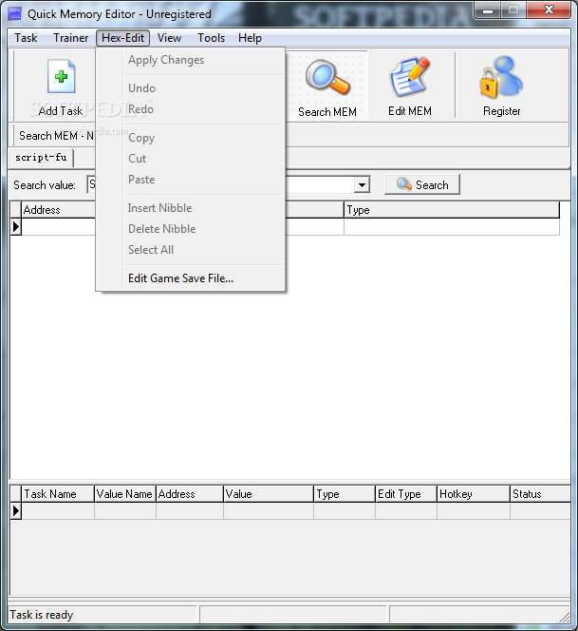The image size is (578, 631).
Task: Open the View menu
Action: click(x=169, y=38)
